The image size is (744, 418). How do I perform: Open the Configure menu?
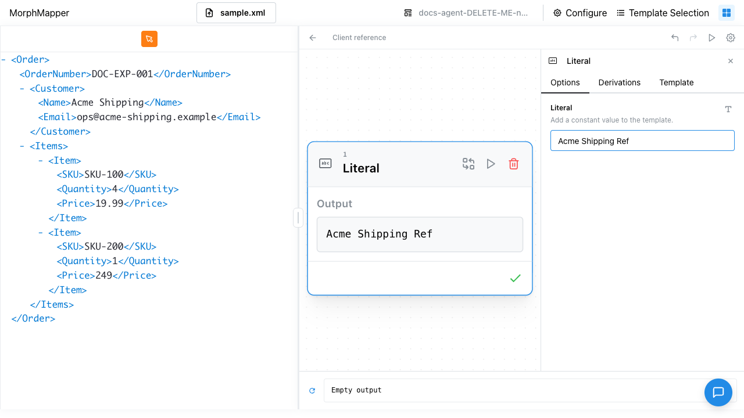pyautogui.click(x=580, y=13)
